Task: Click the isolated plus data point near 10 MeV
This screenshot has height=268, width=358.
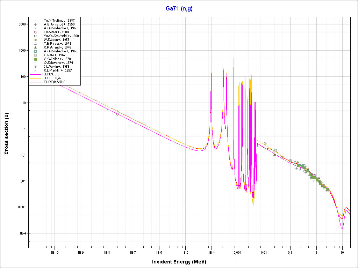Action: tap(347, 200)
